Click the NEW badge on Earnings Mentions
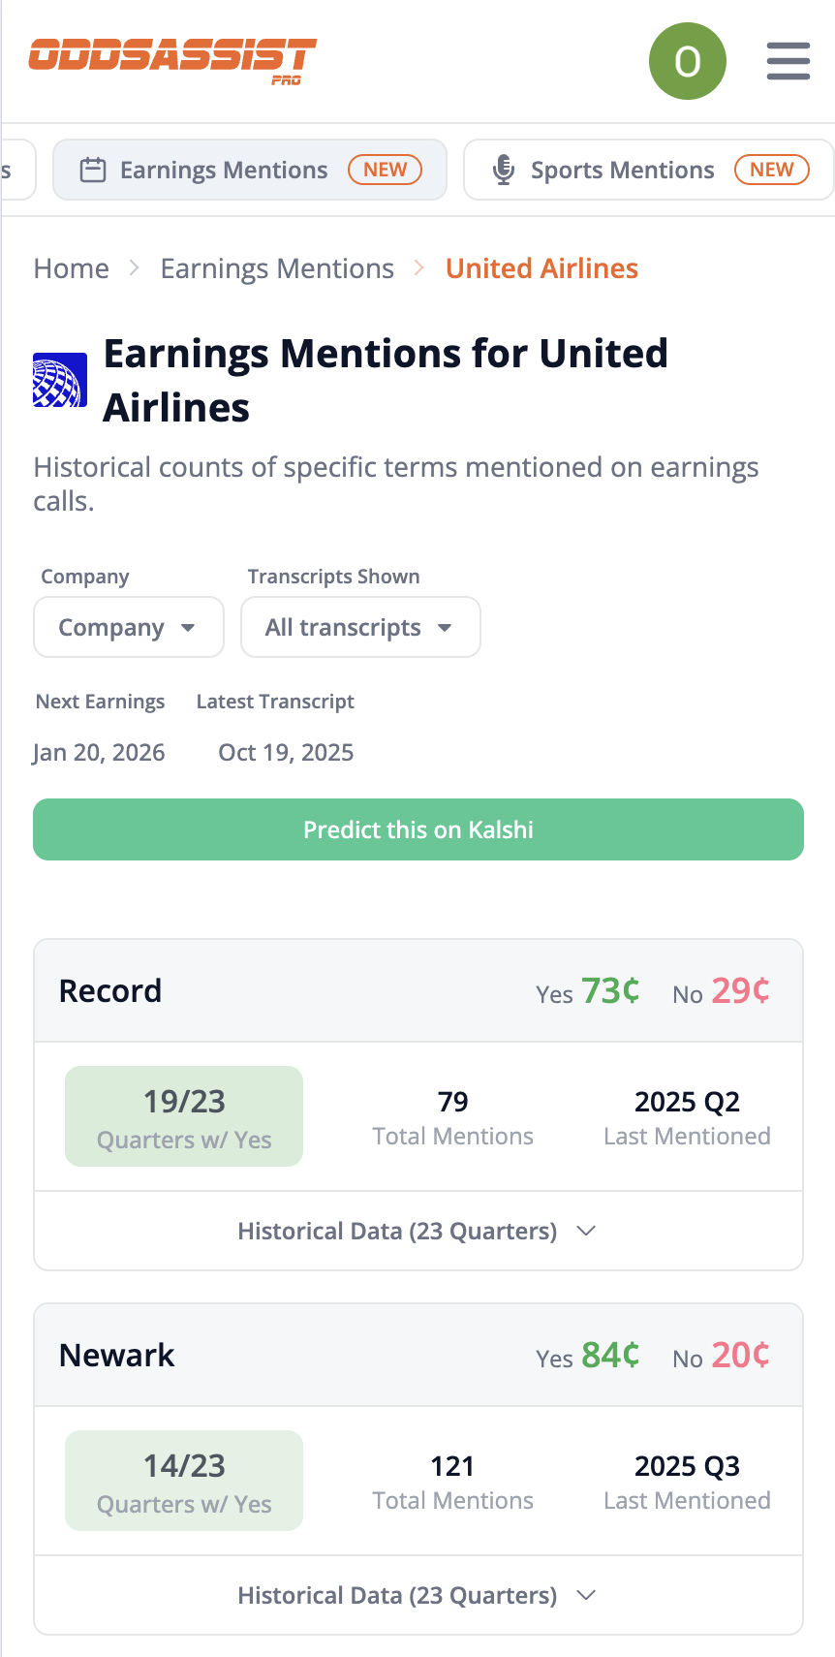The image size is (835, 1657). point(385,169)
